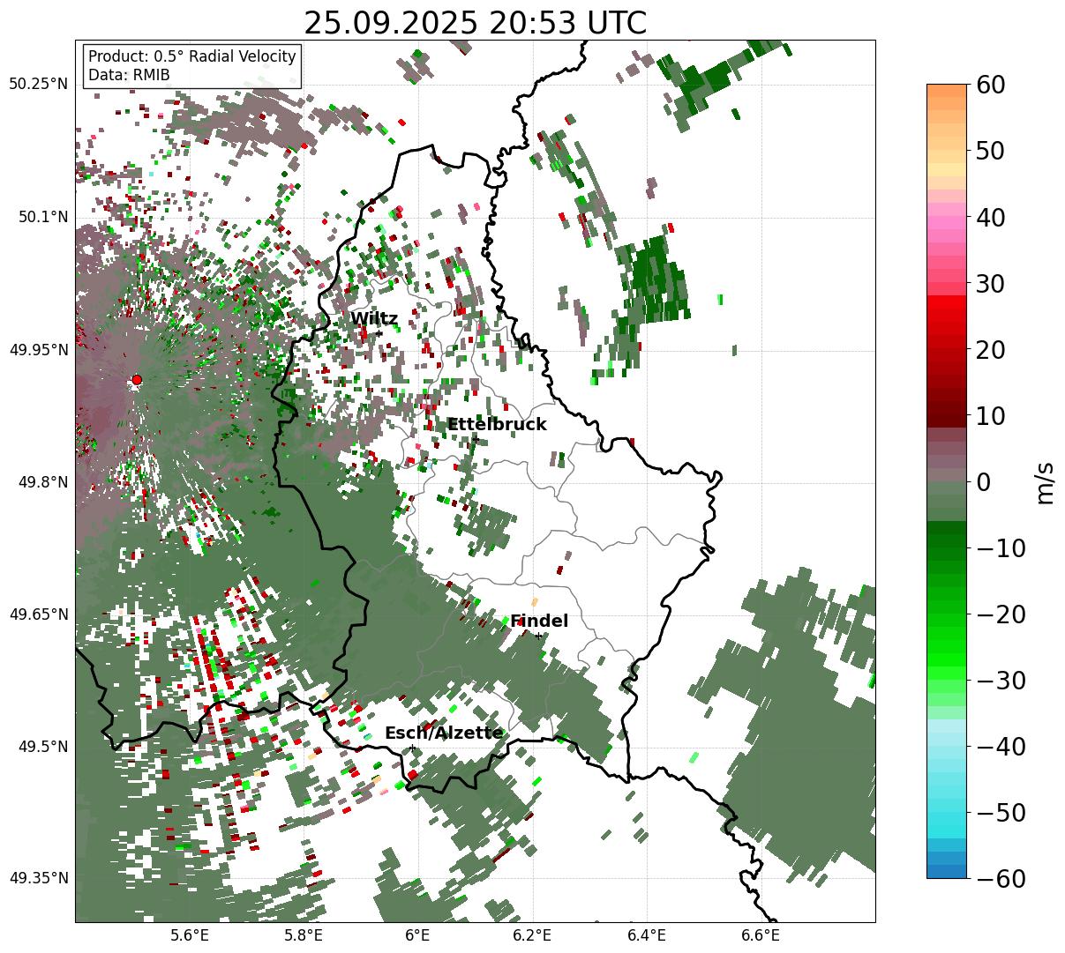
Task: Pick the dark maroon 10 m/s colorbar segment
Action: click(x=947, y=415)
